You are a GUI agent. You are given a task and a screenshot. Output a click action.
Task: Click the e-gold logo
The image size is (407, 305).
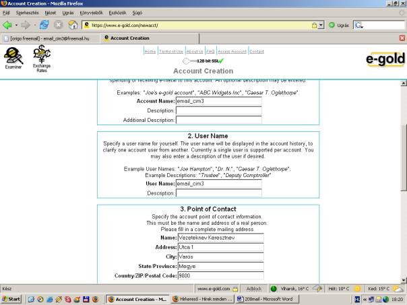(385, 60)
